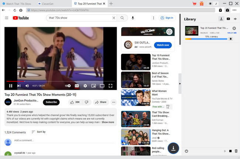Open Sort by comments dropdown

tap(38, 132)
